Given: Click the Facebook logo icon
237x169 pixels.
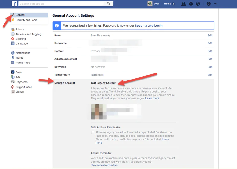Looking at the screenshot, I should click(x=14, y=4).
